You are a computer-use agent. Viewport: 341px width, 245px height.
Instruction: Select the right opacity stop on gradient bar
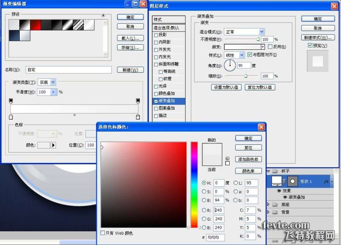point(138,101)
